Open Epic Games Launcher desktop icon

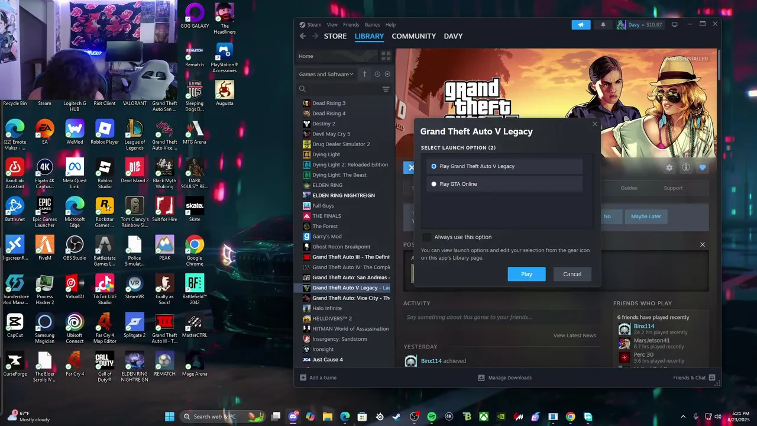pos(44,212)
